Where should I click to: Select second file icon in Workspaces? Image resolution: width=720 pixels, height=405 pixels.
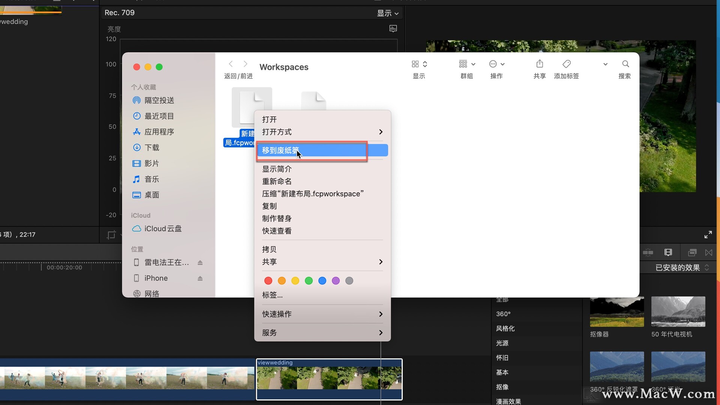[314, 100]
